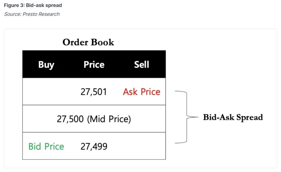Click the curly bracket beside the table
Screen dimensions: 281x172
(186, 117)
